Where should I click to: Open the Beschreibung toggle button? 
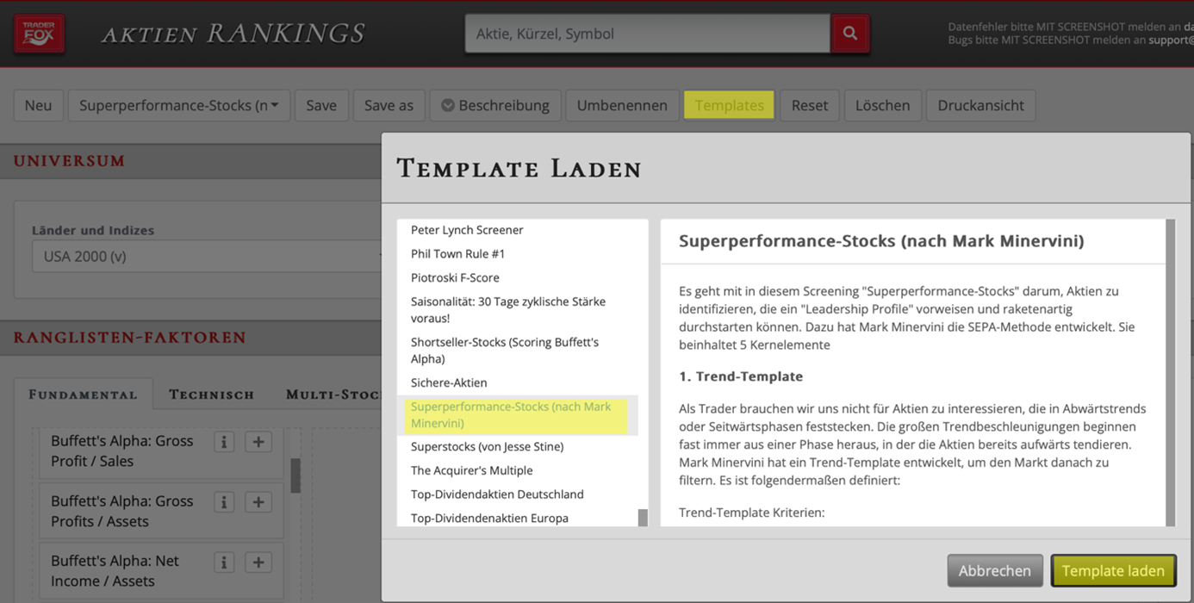(x=495, y=105)
